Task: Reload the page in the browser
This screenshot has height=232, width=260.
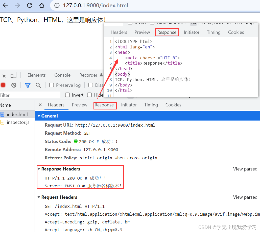Action: pyautogui.click(x=30, y=5)
